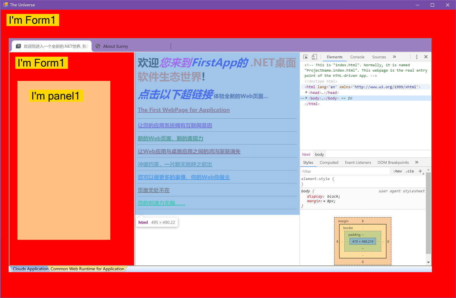Viewport: 456px width, 298px height.
Task: Click the ellipsis beside the body node
Action: click(302, 98)
